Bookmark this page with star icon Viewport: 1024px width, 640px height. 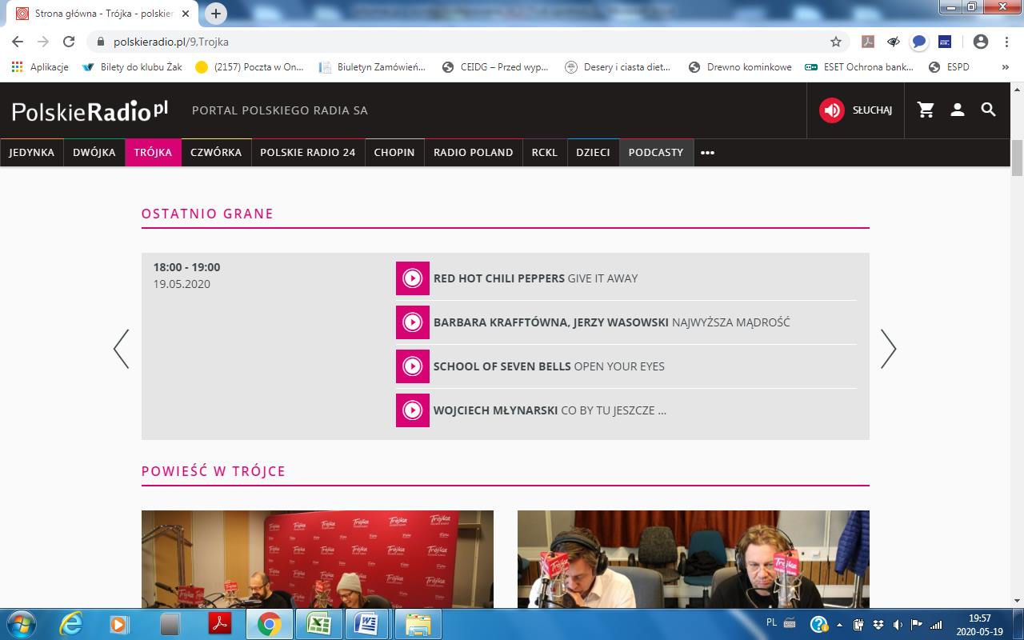[836, 42]
